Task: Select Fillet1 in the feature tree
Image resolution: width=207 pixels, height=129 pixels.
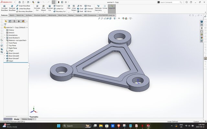Action: pos(11,61)
